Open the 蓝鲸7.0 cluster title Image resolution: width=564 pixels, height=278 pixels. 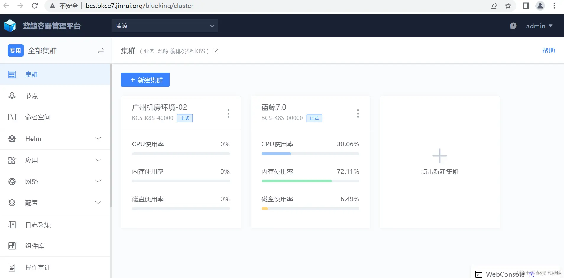click(x=274, y=107)
